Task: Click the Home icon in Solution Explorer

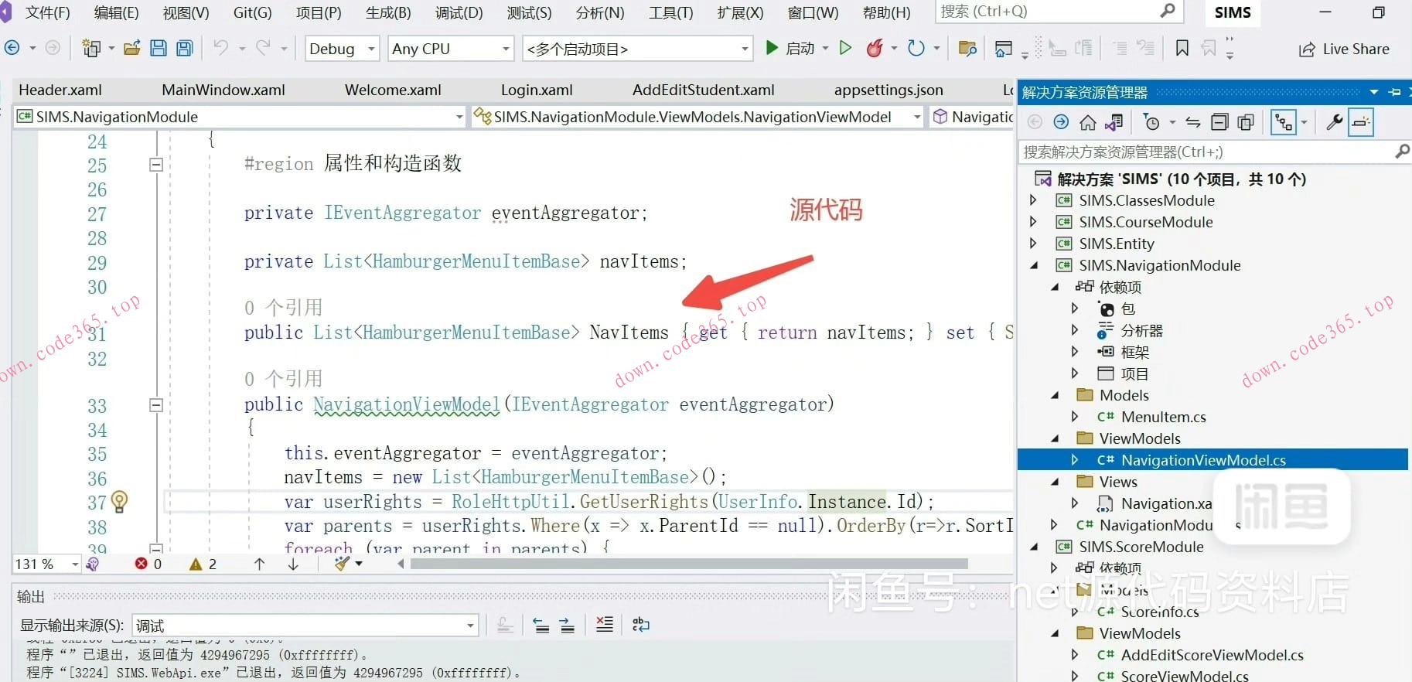Action: pos(1088,122)
